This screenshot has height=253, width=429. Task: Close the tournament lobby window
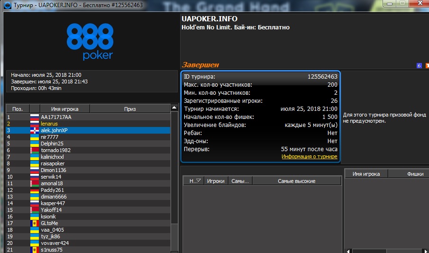[x=420, y=4]
